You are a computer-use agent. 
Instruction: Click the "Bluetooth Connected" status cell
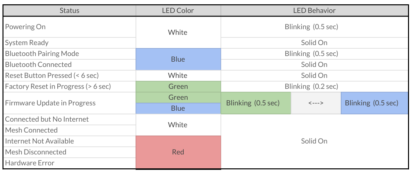(69, 65)
